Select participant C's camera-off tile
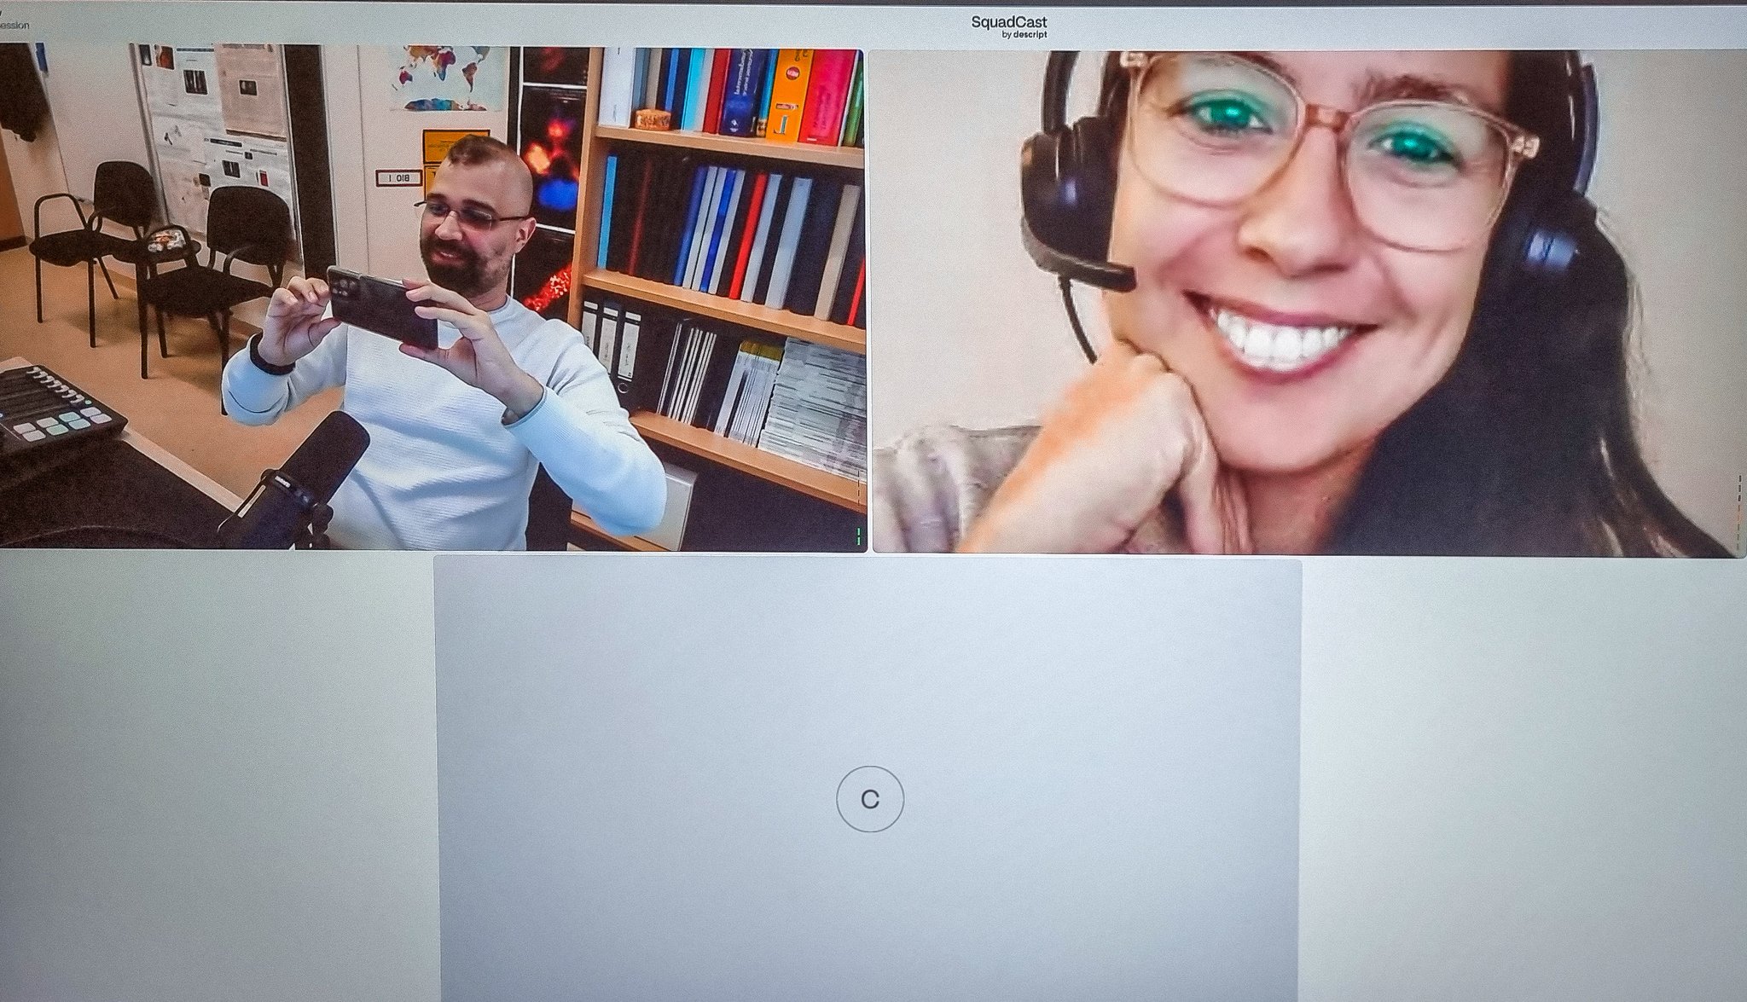Viewport: 1747px width, 1002px height. [868, 780]
